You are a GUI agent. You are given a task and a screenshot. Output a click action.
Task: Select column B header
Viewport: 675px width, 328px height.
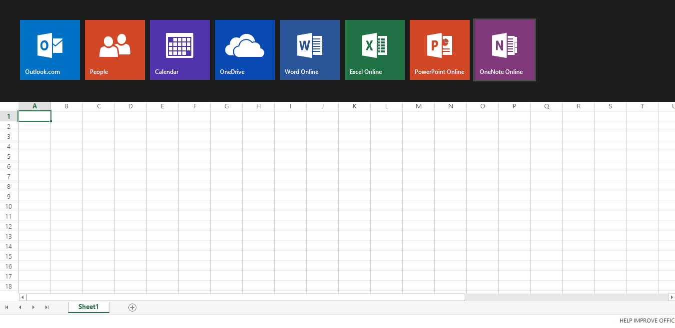67,106
